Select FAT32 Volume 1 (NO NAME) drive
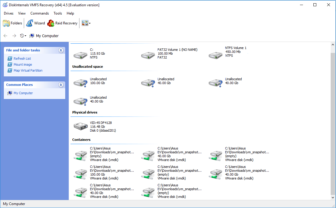The height and width of the screenshot is (208, 336). point(169,53)
